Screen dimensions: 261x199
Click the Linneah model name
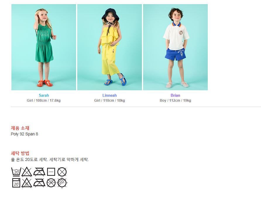tap(109, 95)
